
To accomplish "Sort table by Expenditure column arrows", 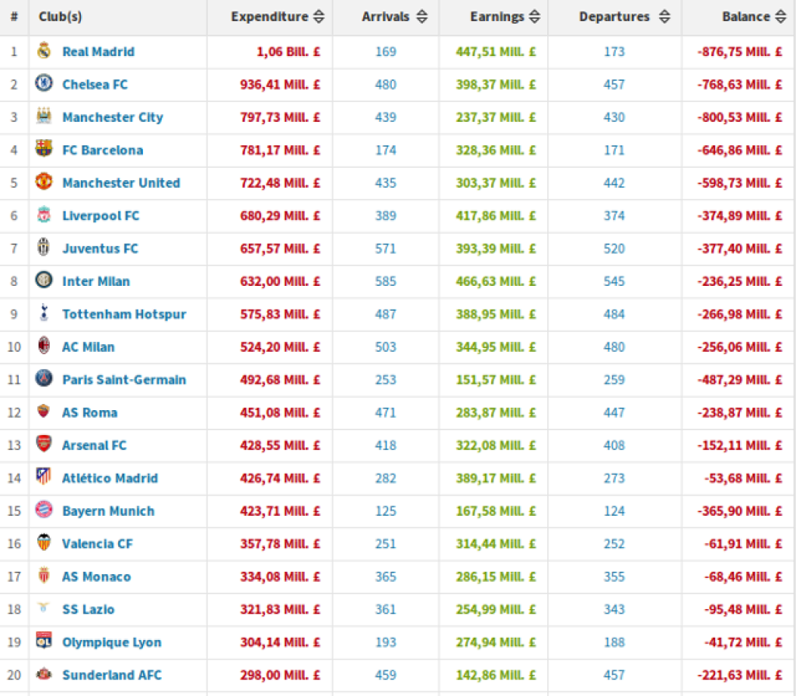I will tap(319, 17).
